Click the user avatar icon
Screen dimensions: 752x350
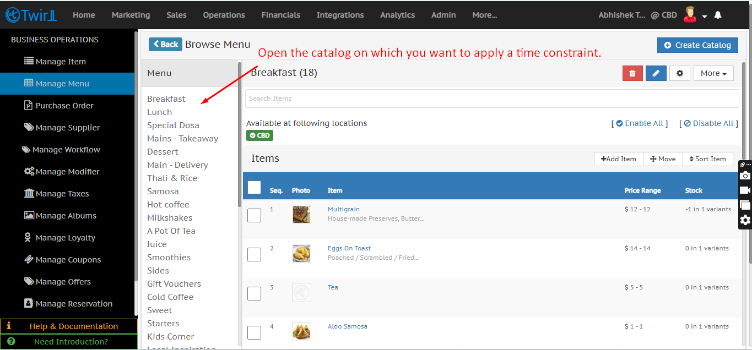[689, 15]
